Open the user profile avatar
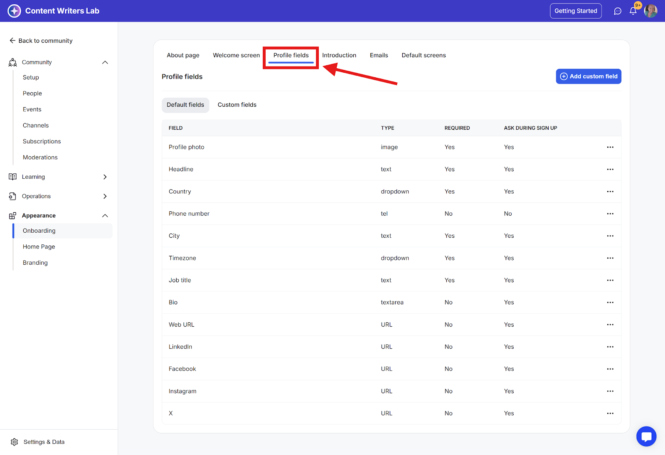Screen dimensions: 665x455 click(650, 11)
